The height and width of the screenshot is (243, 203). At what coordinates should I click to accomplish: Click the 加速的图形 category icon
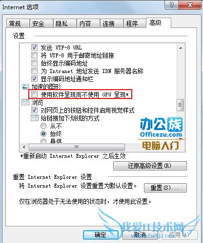pos(25,87)
